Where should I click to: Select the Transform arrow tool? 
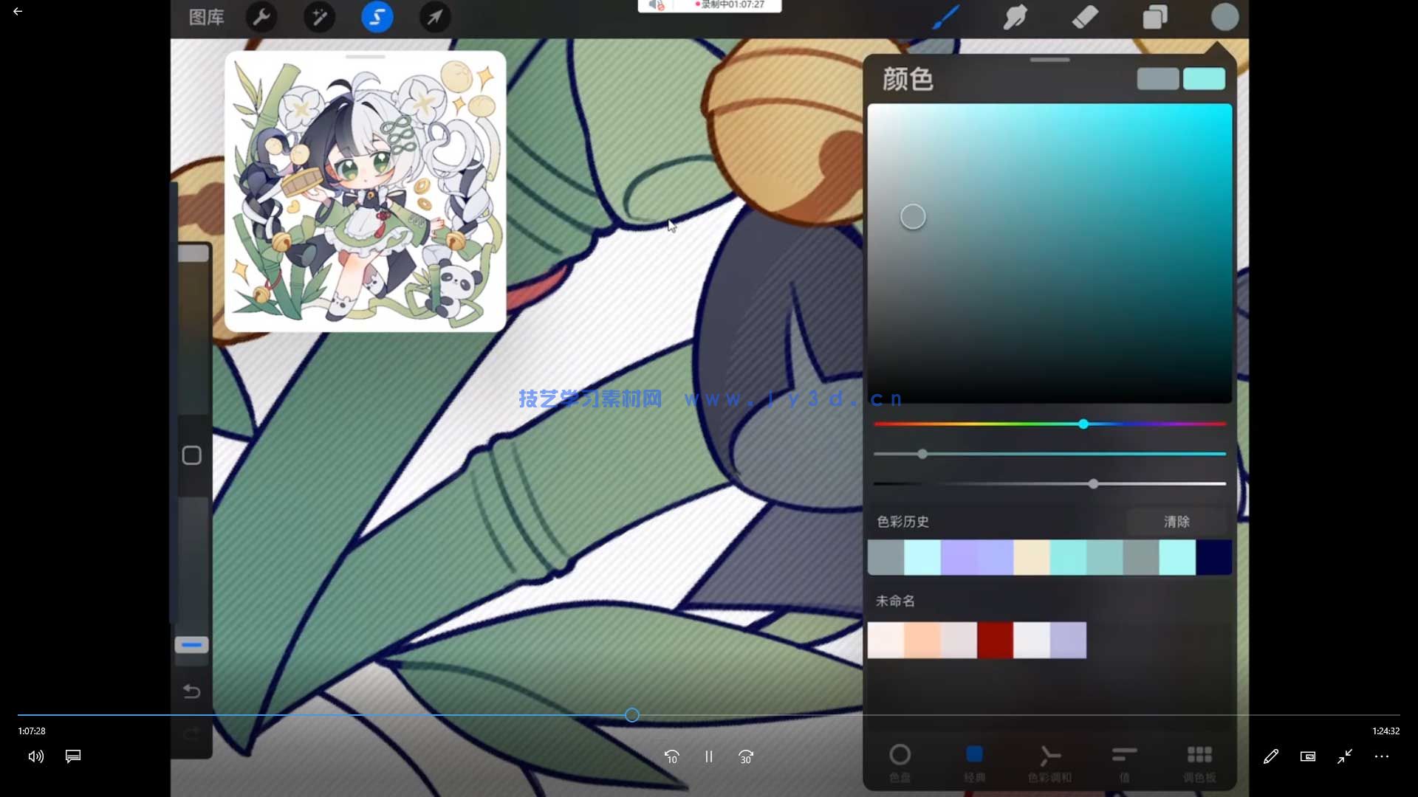435,17
